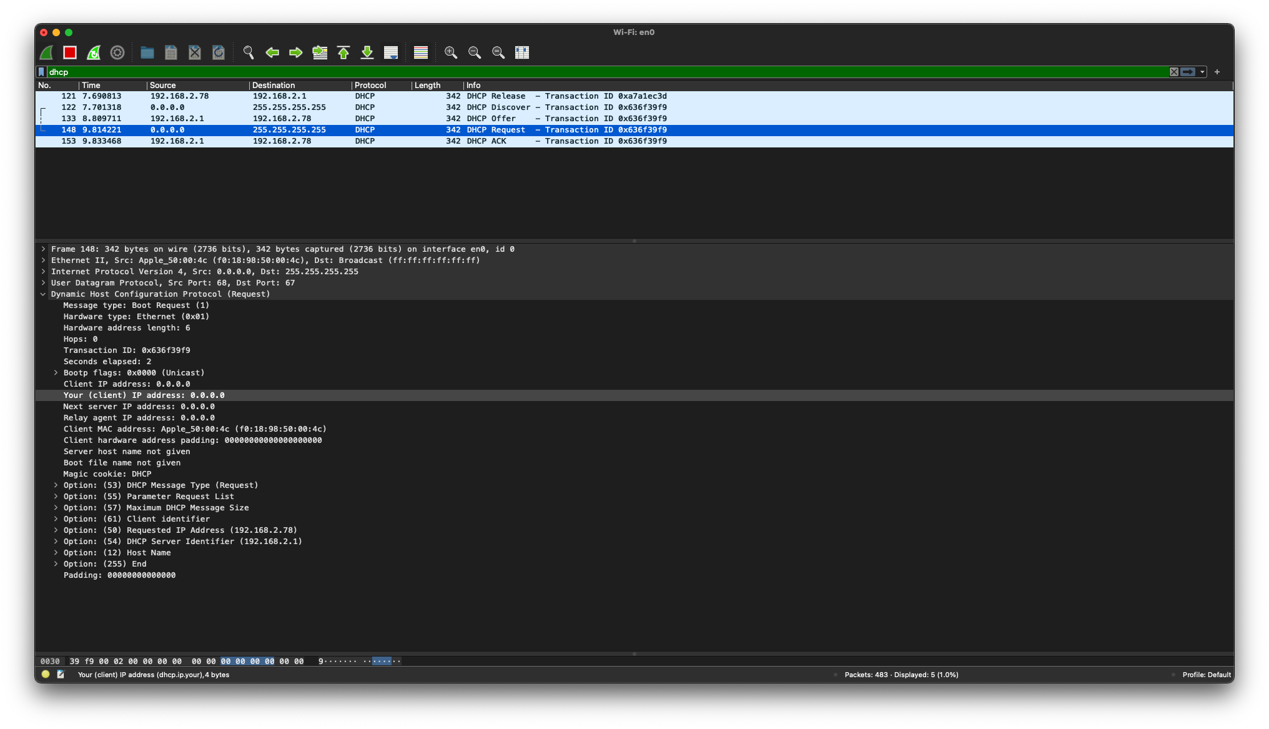Expand Ethernet II layer
1269x729 pixels.
point(43,260)
